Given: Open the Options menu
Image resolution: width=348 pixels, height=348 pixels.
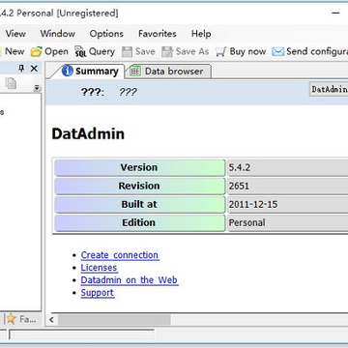Looking at the screenshot, I should click(106, 34).
